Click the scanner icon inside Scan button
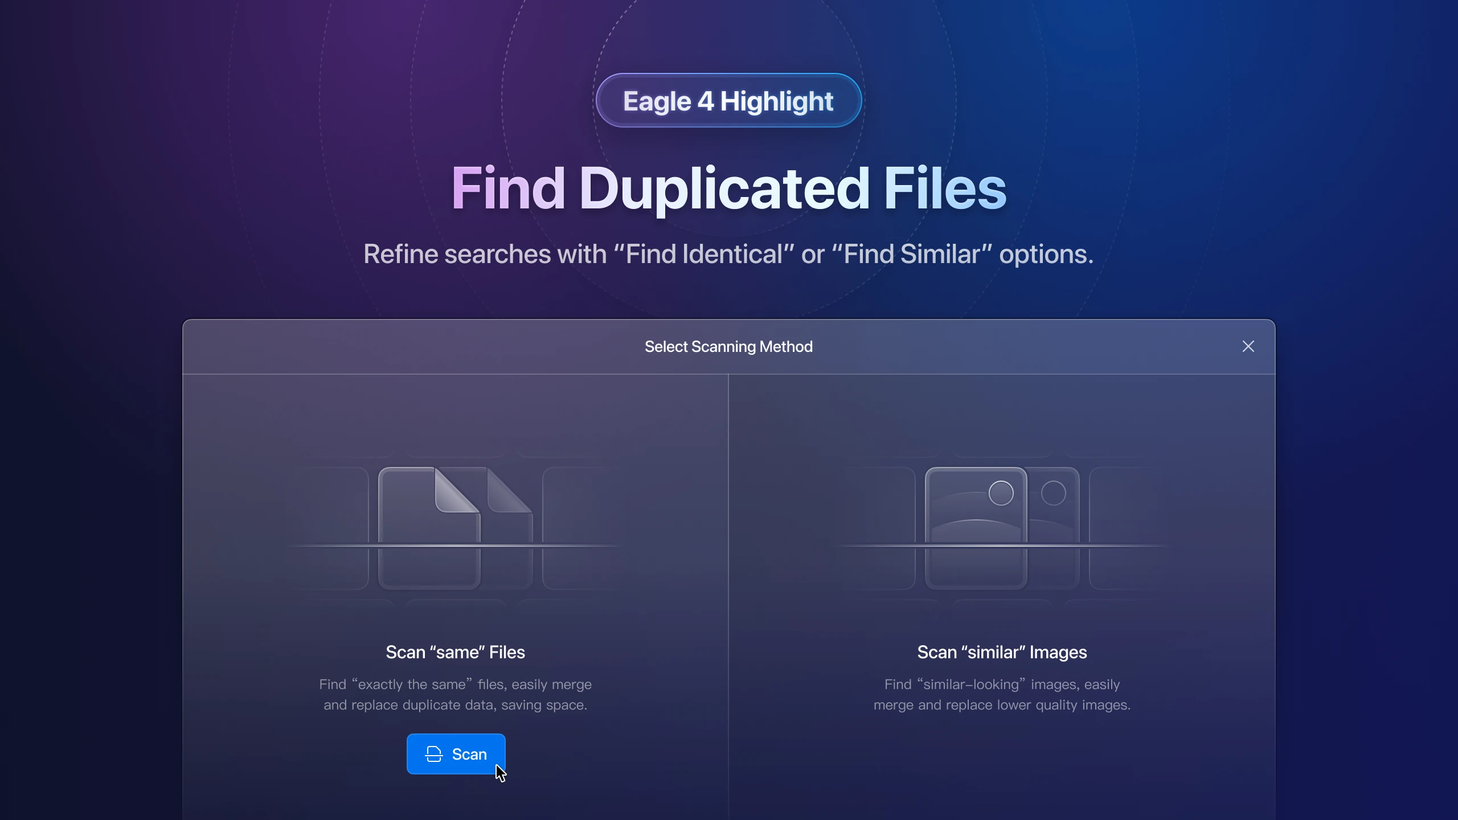 point(433,754)
